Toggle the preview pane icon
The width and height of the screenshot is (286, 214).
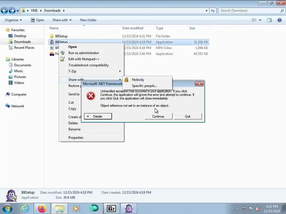pos(270,20)
